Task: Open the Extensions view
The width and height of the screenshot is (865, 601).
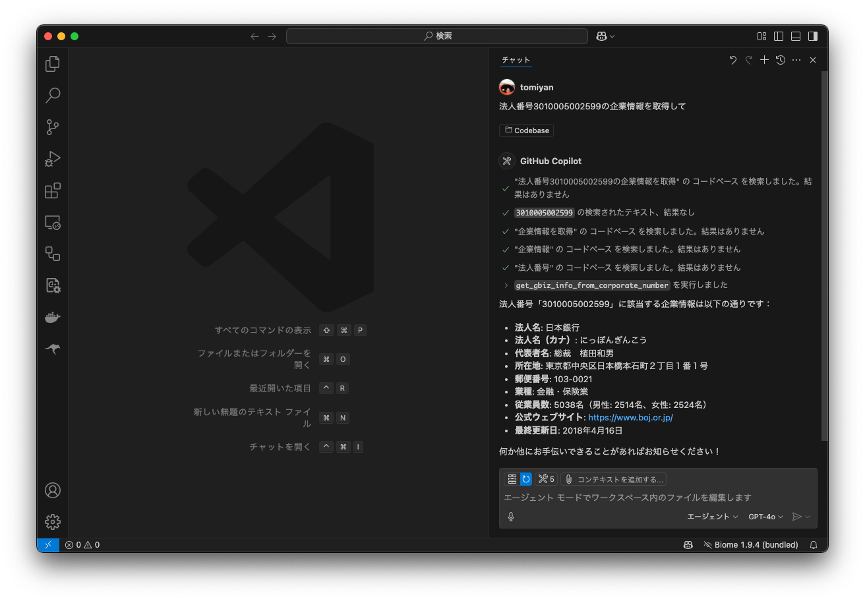Action: 53,190
